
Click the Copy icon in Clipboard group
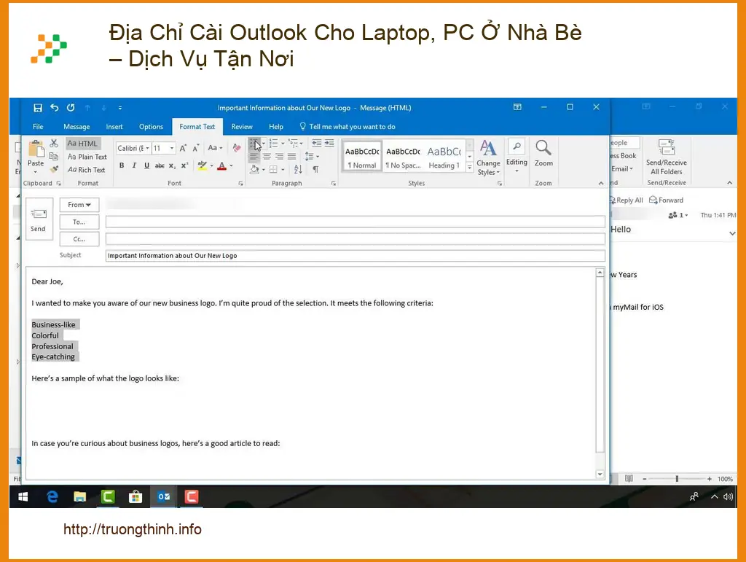54,156
